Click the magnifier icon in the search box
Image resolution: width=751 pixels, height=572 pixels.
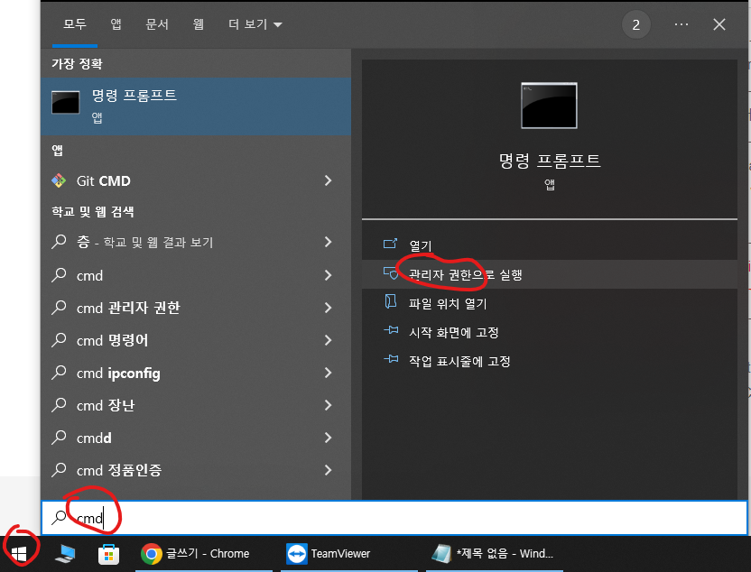[59, 517]
